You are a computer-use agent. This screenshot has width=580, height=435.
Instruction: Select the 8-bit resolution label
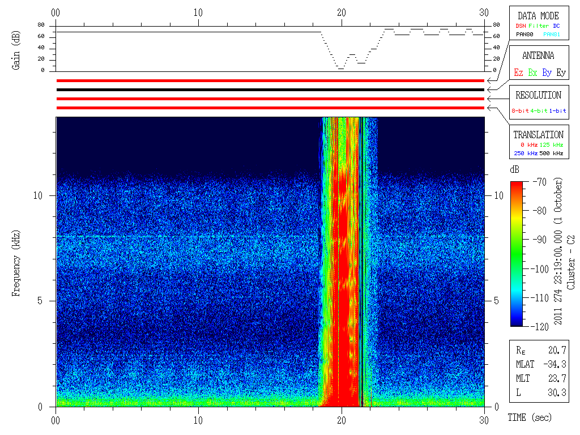pyautogui.click(x=520, y=110)
